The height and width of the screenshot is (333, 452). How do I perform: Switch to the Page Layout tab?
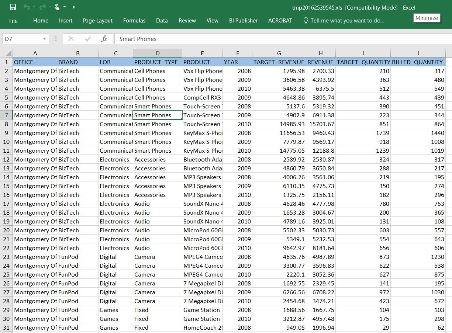tap(98, 21)
